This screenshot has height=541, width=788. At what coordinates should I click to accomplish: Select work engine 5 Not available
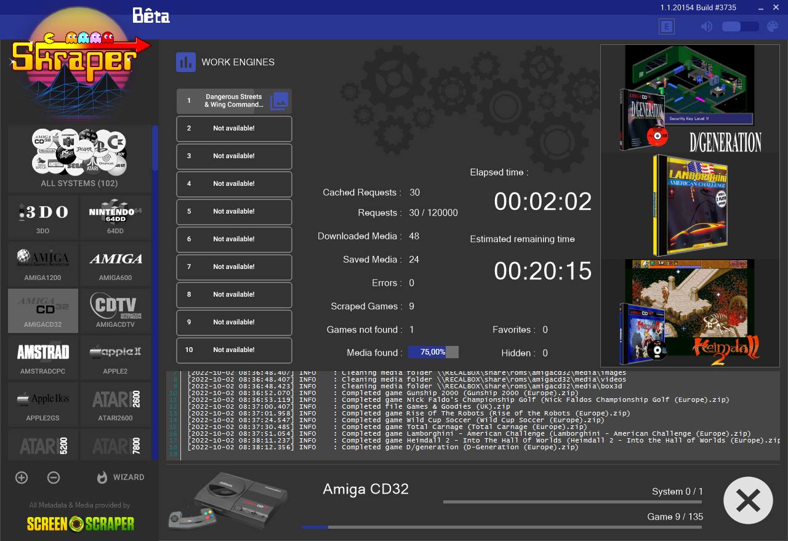tap(234, 212)
